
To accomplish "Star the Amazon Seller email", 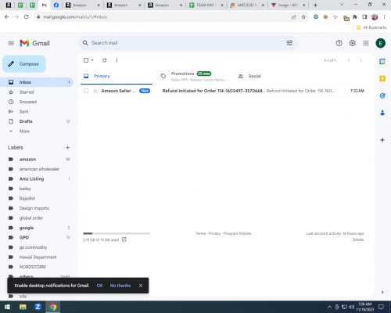I will [x=95, y=91].
